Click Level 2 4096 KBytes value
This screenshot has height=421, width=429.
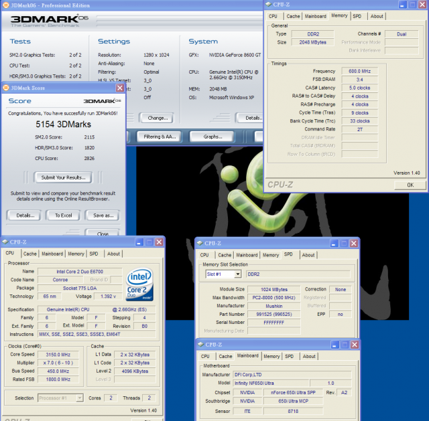135,371
